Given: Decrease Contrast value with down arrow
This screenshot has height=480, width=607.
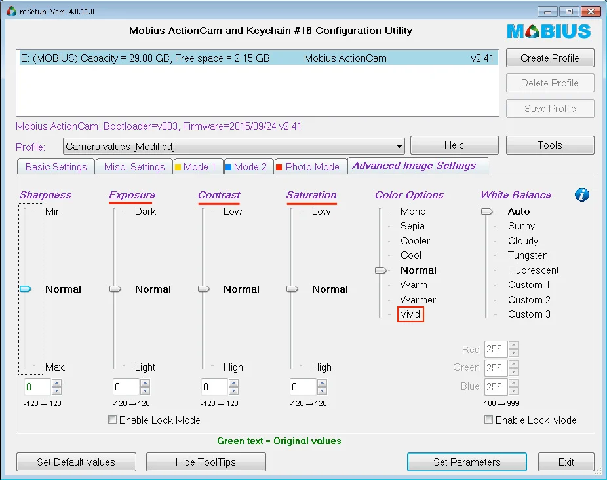Looking at the screenshot, I should click(x=233, y=391).
